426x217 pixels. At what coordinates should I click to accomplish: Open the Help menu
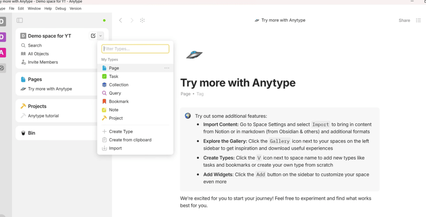[48, 8]
